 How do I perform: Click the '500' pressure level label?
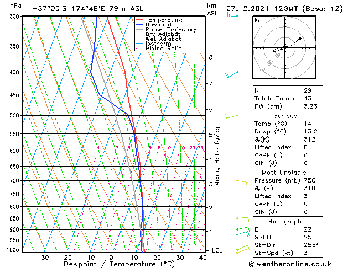click(x=15, y=115)
